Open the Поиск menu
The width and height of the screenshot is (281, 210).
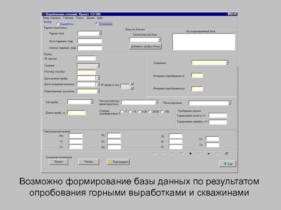(x=80, y=17)
